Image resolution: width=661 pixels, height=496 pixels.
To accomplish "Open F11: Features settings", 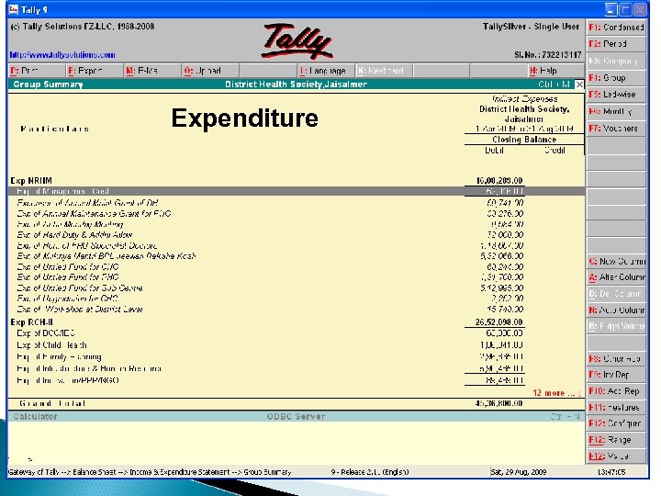I will click(x=616, y=408).
